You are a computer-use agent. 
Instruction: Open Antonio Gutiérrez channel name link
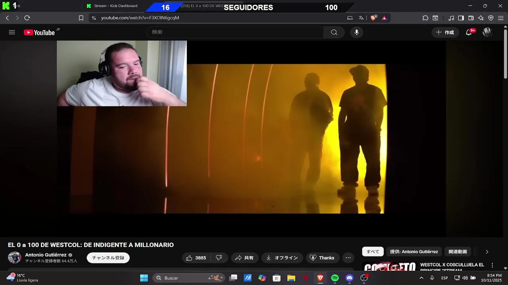coord(46,255)
